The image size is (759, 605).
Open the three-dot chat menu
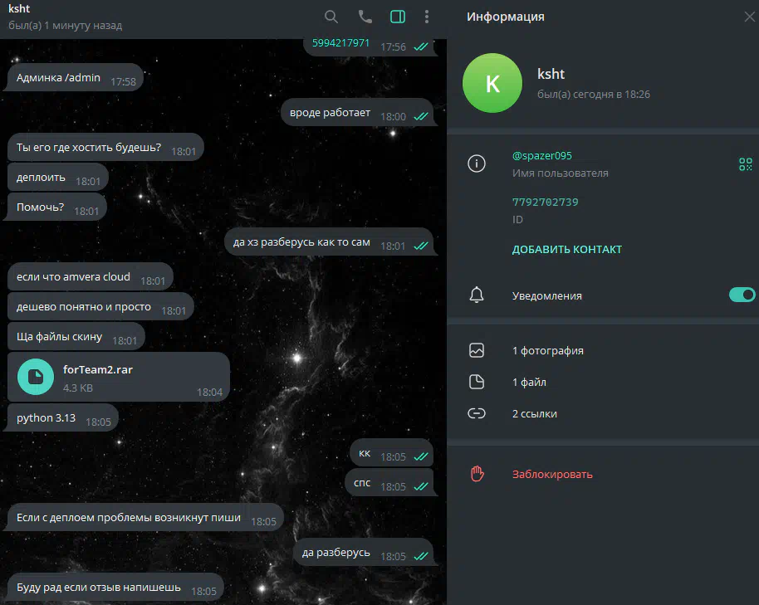tap(427, 17)
